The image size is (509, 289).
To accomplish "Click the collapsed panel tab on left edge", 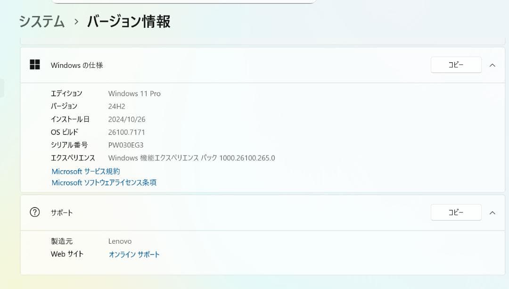I will tap(1, 87).
